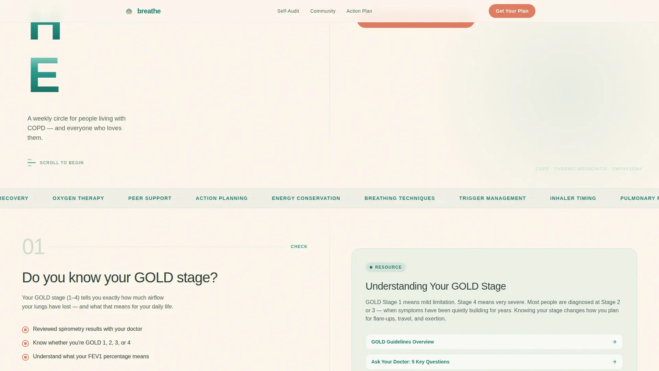Go to the Community nav item
This screenshot has height=371, width=659.
pos(323,11)
